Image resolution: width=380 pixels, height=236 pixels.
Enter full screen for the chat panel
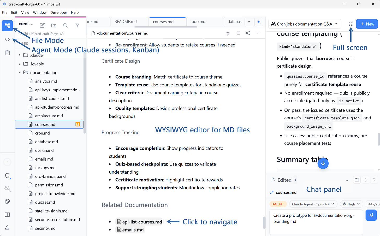coord(350,24)
